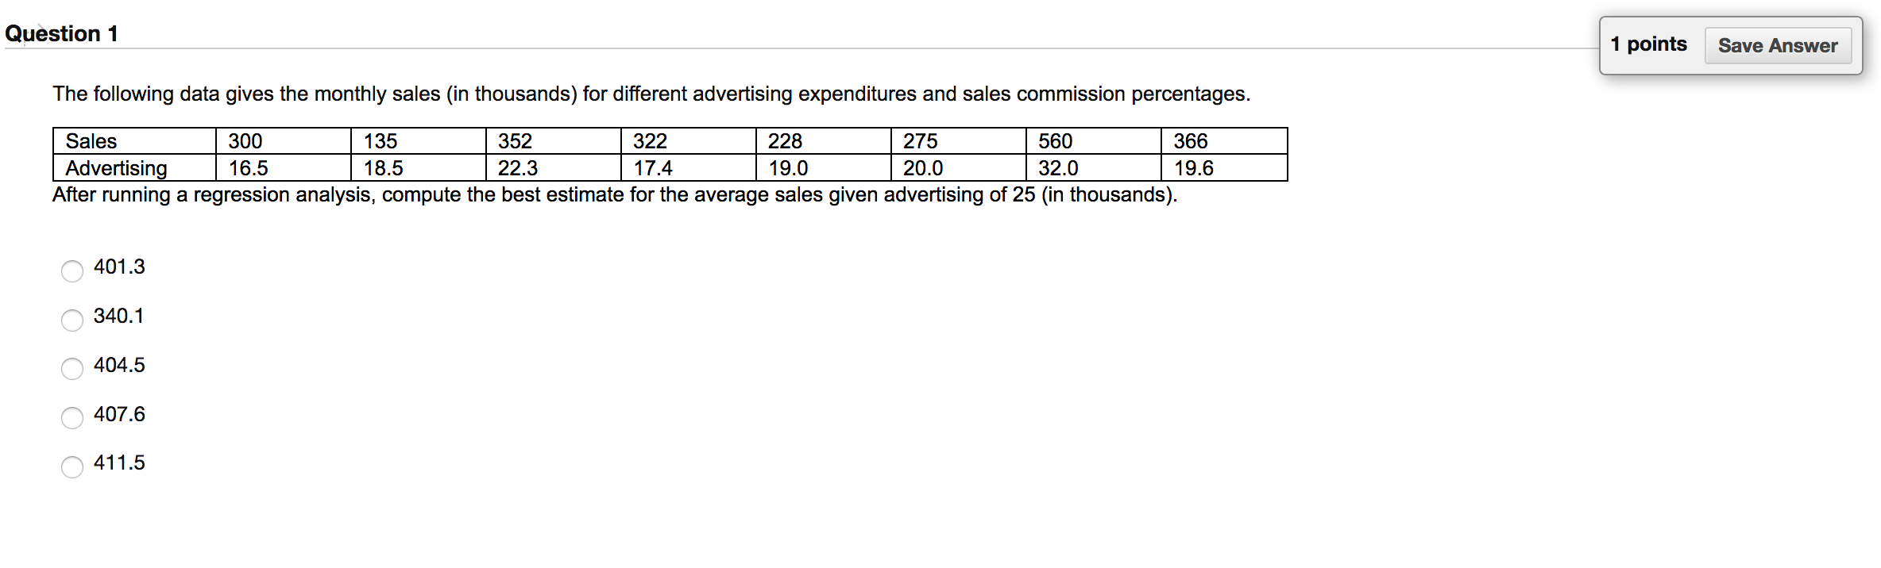Select the 401.3 answer option
1881x568 pixels.
coord(72,271)
